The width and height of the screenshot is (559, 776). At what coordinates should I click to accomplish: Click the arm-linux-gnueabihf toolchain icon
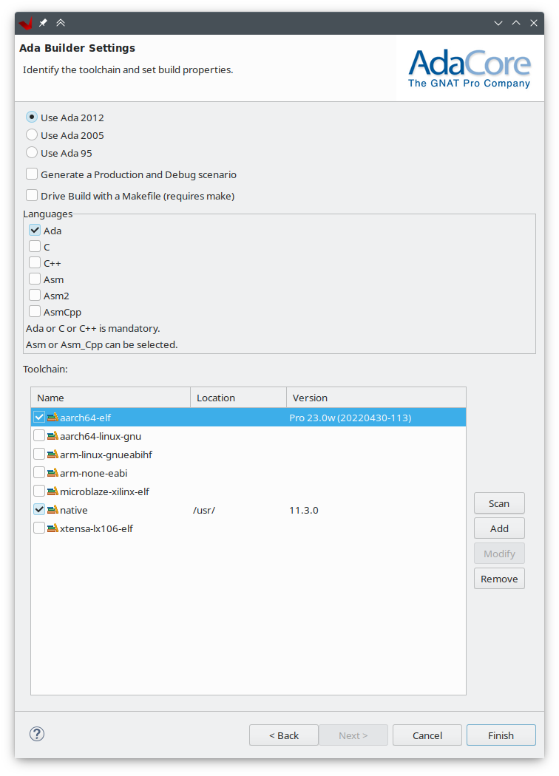coord(52,455)
